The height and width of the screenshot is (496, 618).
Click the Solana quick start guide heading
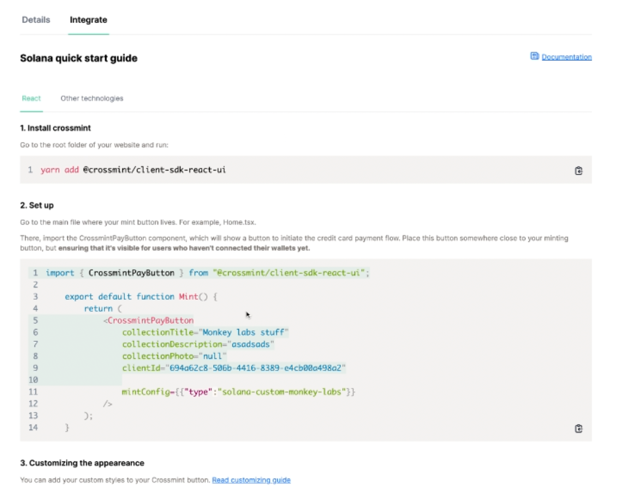78,58
